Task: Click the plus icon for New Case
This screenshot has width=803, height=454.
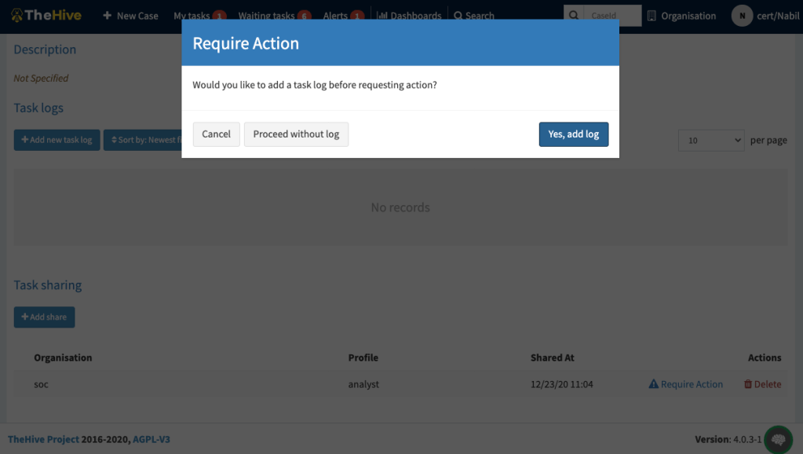Action: (107, 16)
